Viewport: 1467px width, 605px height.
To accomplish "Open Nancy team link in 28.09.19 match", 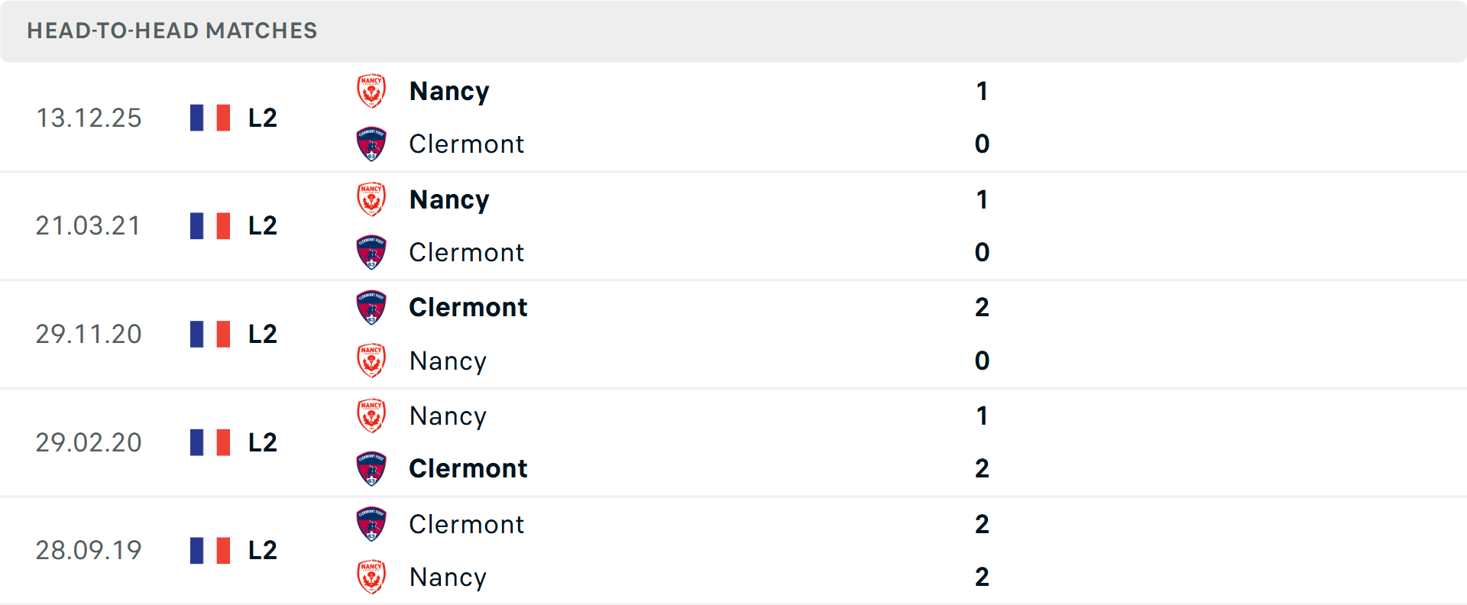I will click(448, 577).
